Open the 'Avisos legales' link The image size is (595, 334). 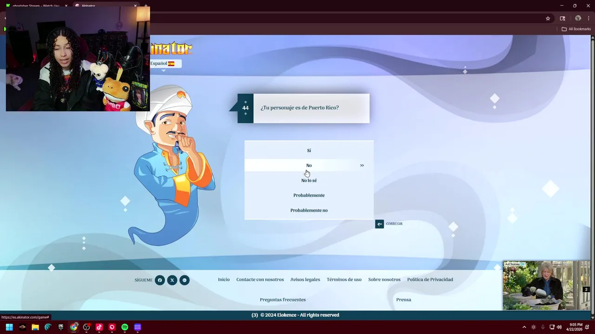pyautogui.click(x=305, y=280)
